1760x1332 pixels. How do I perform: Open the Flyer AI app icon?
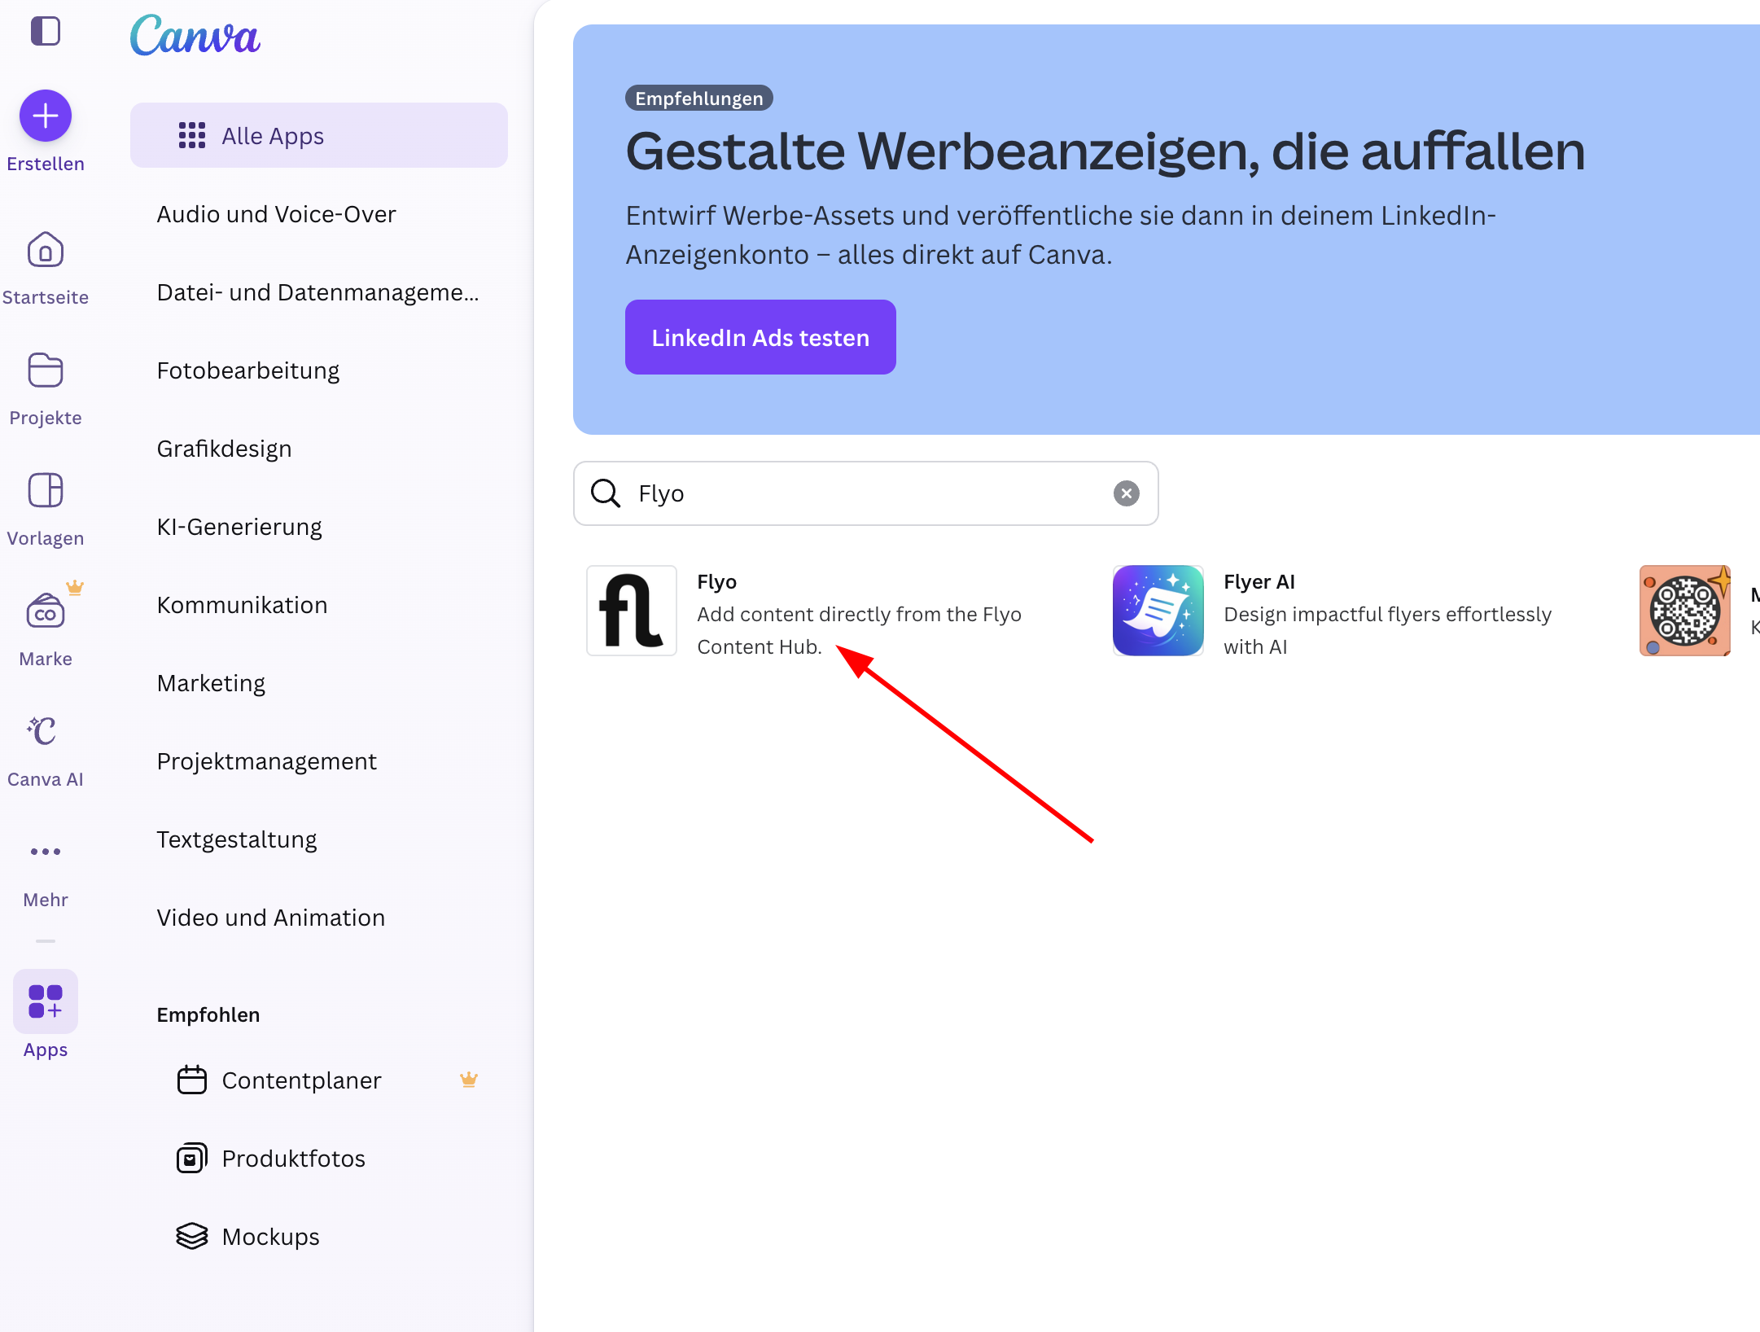[x=1158, y=611]
